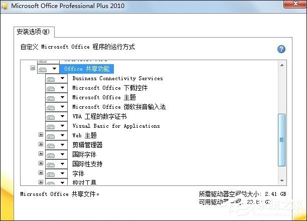Collapse the Office 共享功能 tree node
The height and width of the screenshot is (221, 307).
[x=33, y=68]
